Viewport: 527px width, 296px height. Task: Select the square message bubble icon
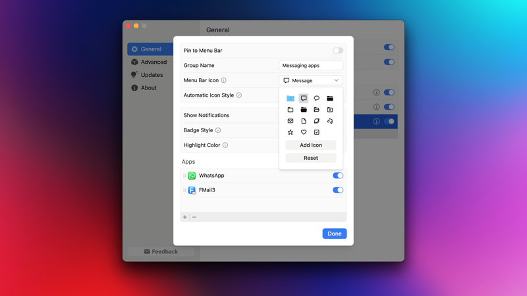coord(304,98)
